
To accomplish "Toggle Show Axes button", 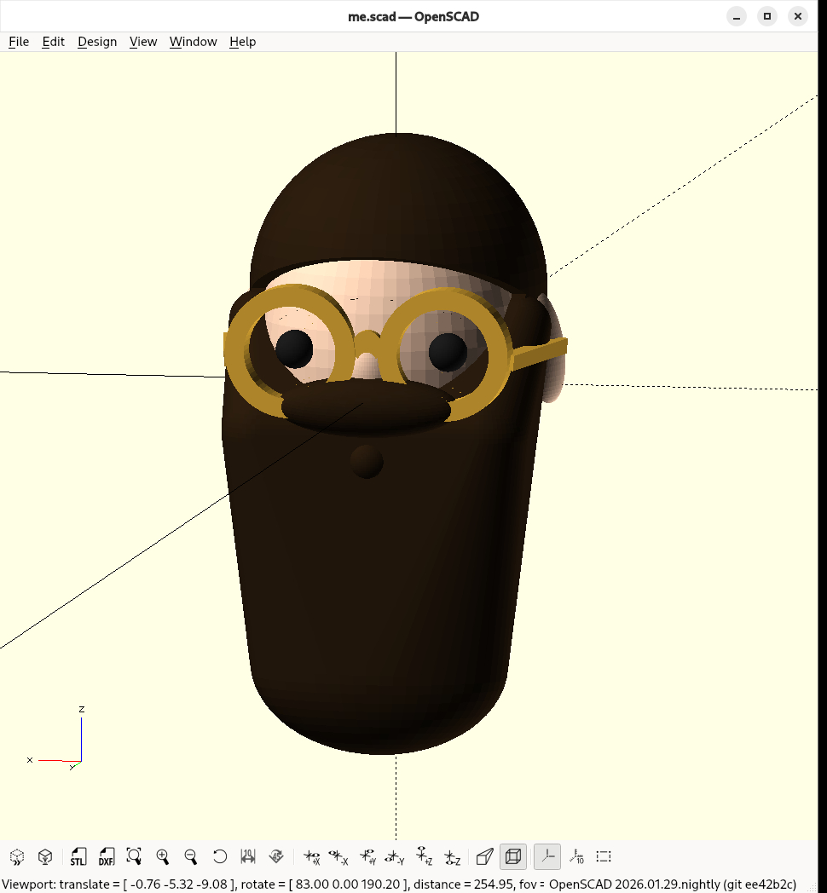I will 547,856.
